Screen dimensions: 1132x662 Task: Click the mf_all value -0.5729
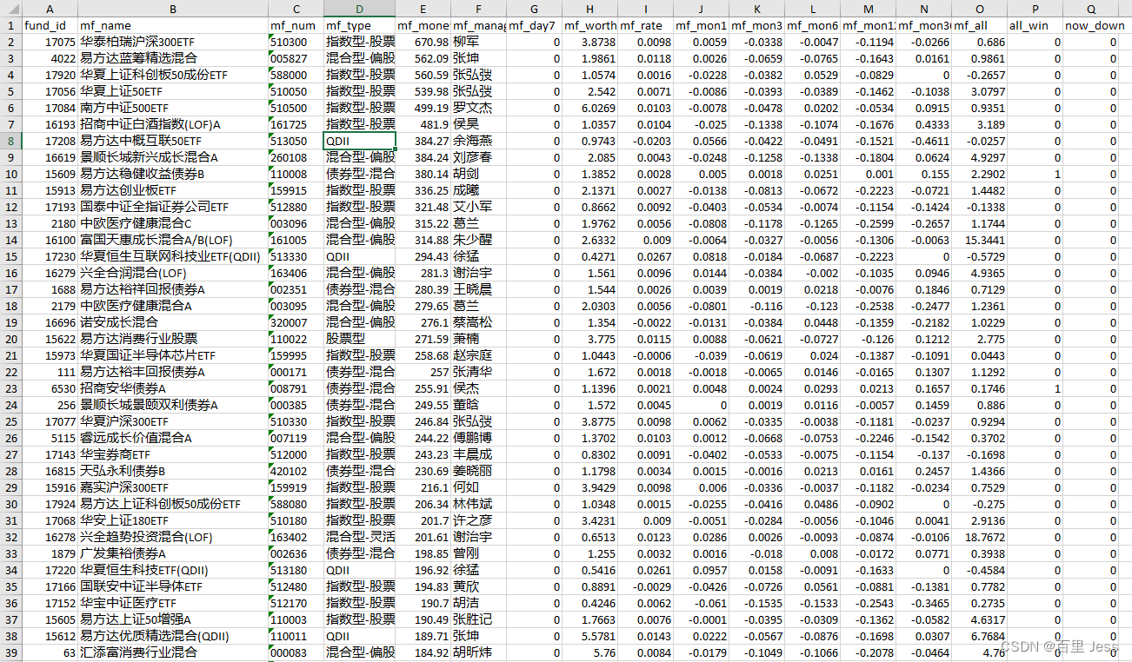click(x=979, y=256)
